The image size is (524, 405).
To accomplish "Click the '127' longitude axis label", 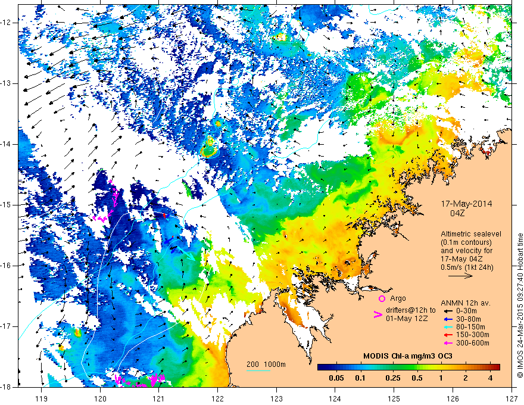I will click(511, 398).
